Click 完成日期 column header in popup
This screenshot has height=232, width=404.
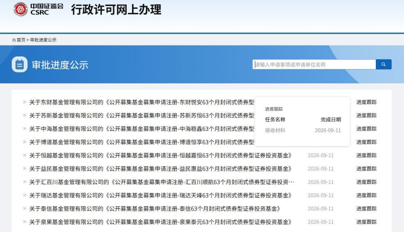[331, 120]
